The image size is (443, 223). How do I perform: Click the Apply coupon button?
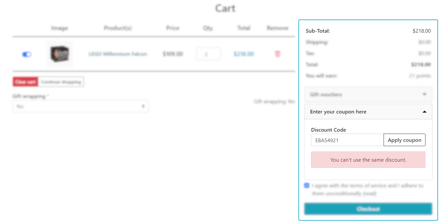[404, 140]
